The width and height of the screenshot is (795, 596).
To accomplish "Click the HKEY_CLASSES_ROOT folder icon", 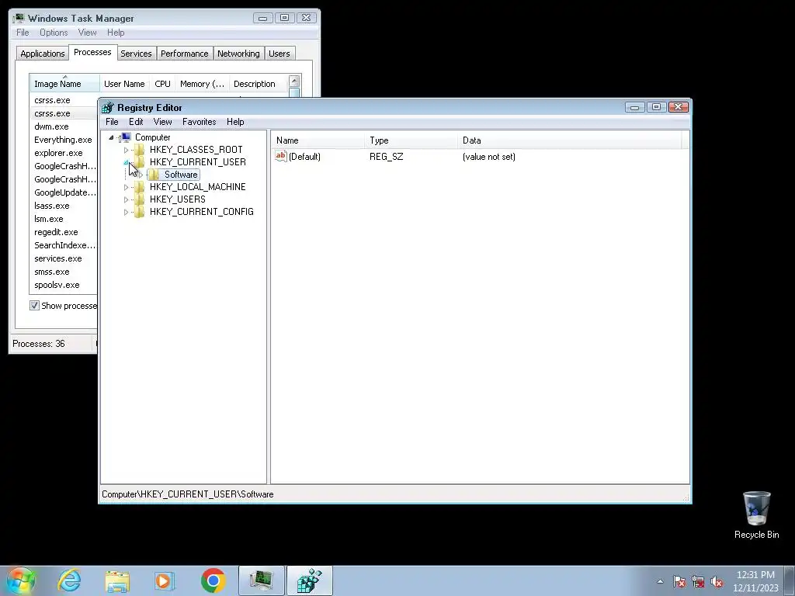I will [140, 150].
